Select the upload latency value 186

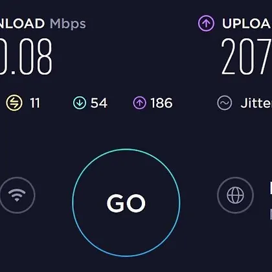coord(162,103)
